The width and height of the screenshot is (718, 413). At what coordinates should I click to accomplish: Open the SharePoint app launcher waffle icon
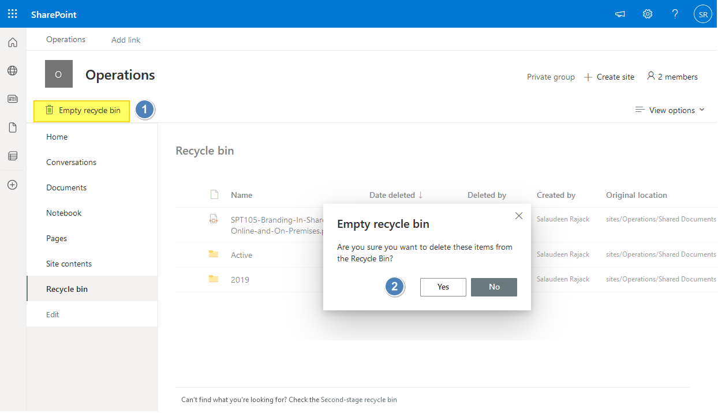[12, 13]
